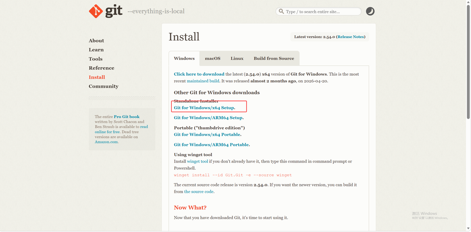The width and height of the screenshot is (471, 232).
Task: Download Git for Windows/ARM64 Portable
Action: coord(211,145)
